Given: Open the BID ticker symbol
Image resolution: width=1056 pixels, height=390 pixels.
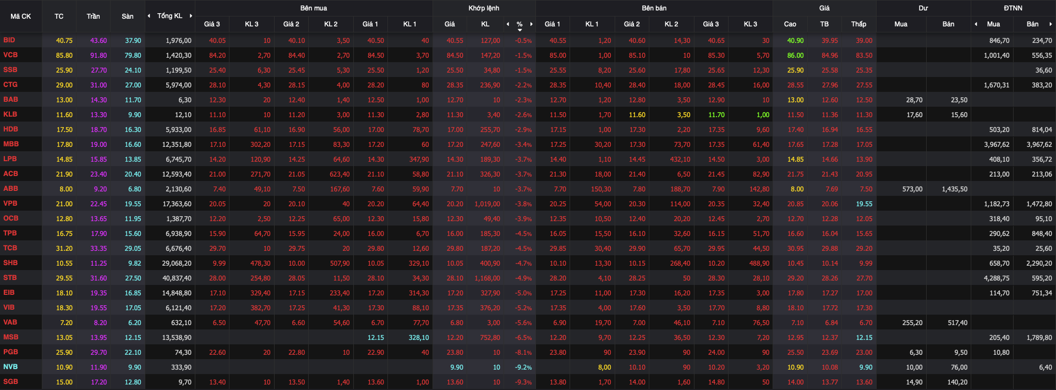Looking at the screenshot, I should point(9,40).
